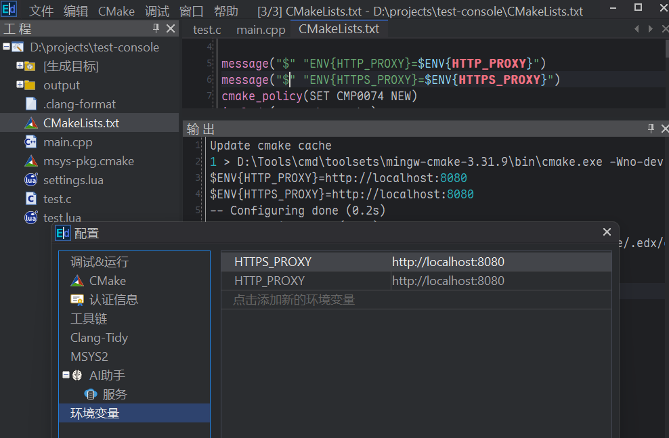Click the CMake icon in settings list
Image resolution: width=669 pixels, height=438 pixels.
click(77, 281)
